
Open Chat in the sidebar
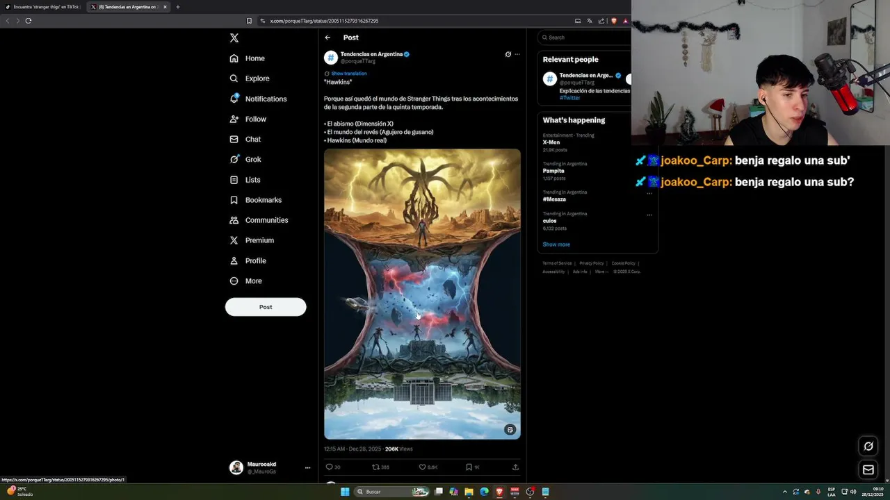tap(245, 139)
